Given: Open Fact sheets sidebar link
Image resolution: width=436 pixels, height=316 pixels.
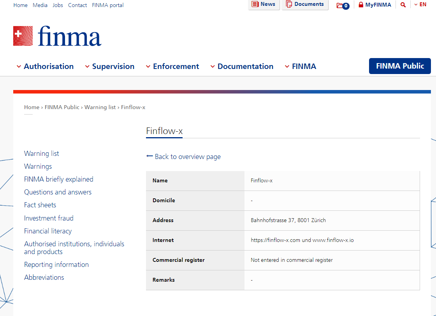Looking at the screenshot, I should (40, 205).
